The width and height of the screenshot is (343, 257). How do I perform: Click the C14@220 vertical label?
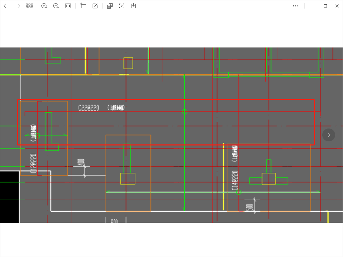(x=235, y=181)
